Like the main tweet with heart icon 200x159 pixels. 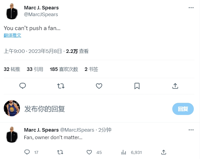pos(99,86)
